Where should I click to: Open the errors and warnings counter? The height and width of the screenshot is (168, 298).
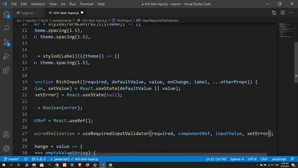[39, 159]
